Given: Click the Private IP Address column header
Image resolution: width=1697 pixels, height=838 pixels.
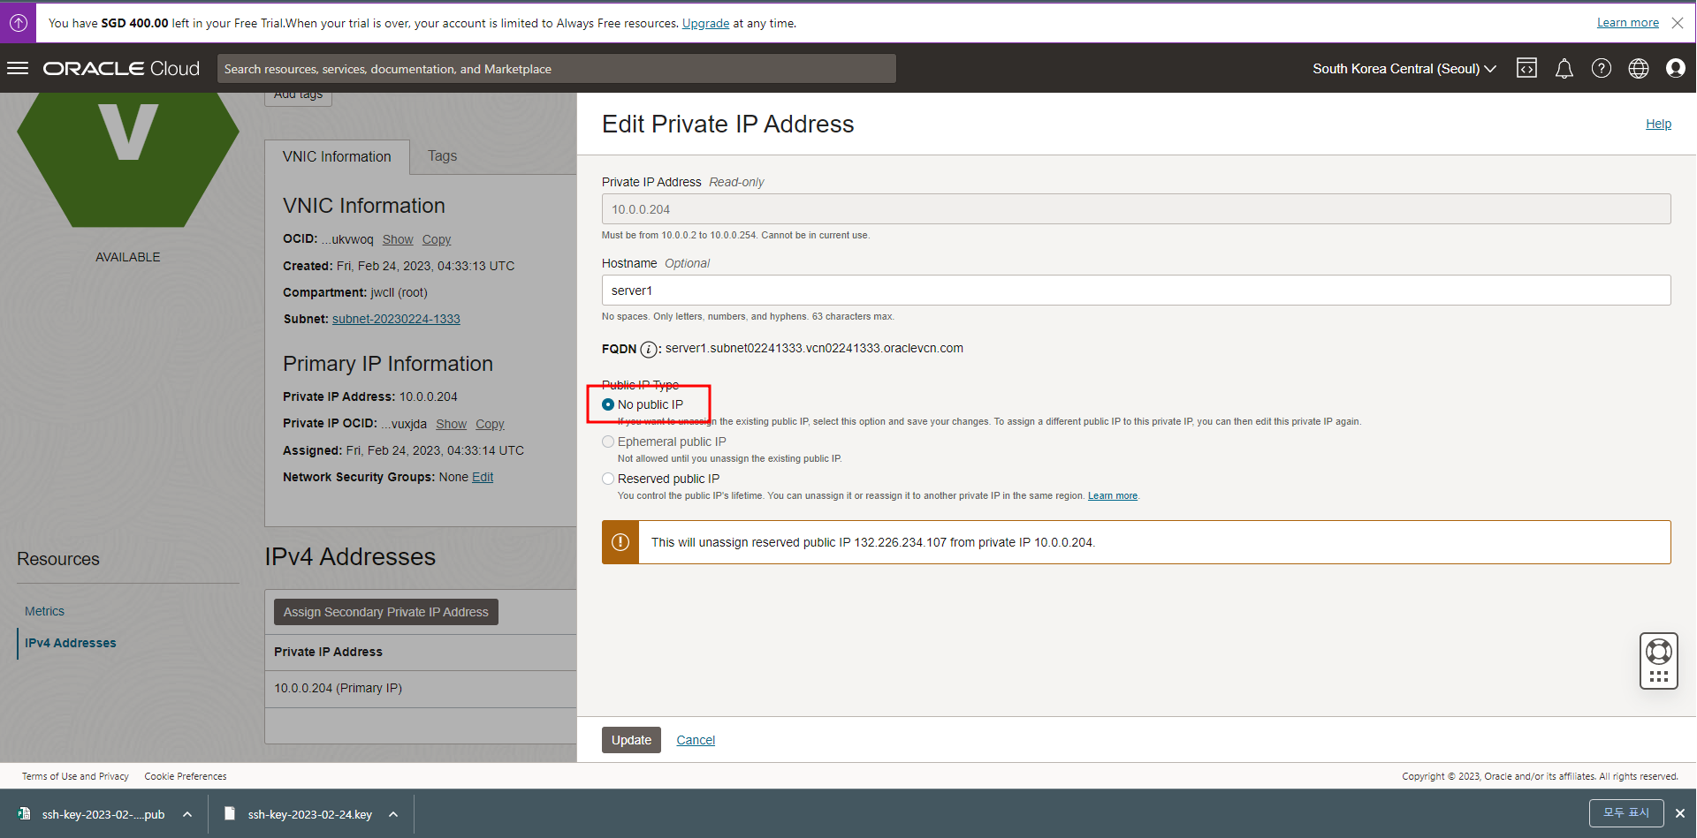Looking at the screenshot, I should coord(328,652).
